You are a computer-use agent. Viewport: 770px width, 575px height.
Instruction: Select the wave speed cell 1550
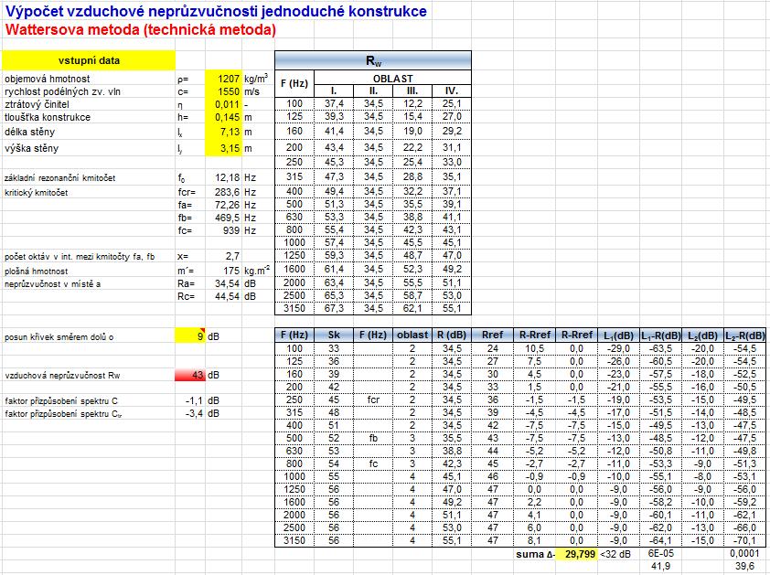pyautogui.click(x=223, y=91)
